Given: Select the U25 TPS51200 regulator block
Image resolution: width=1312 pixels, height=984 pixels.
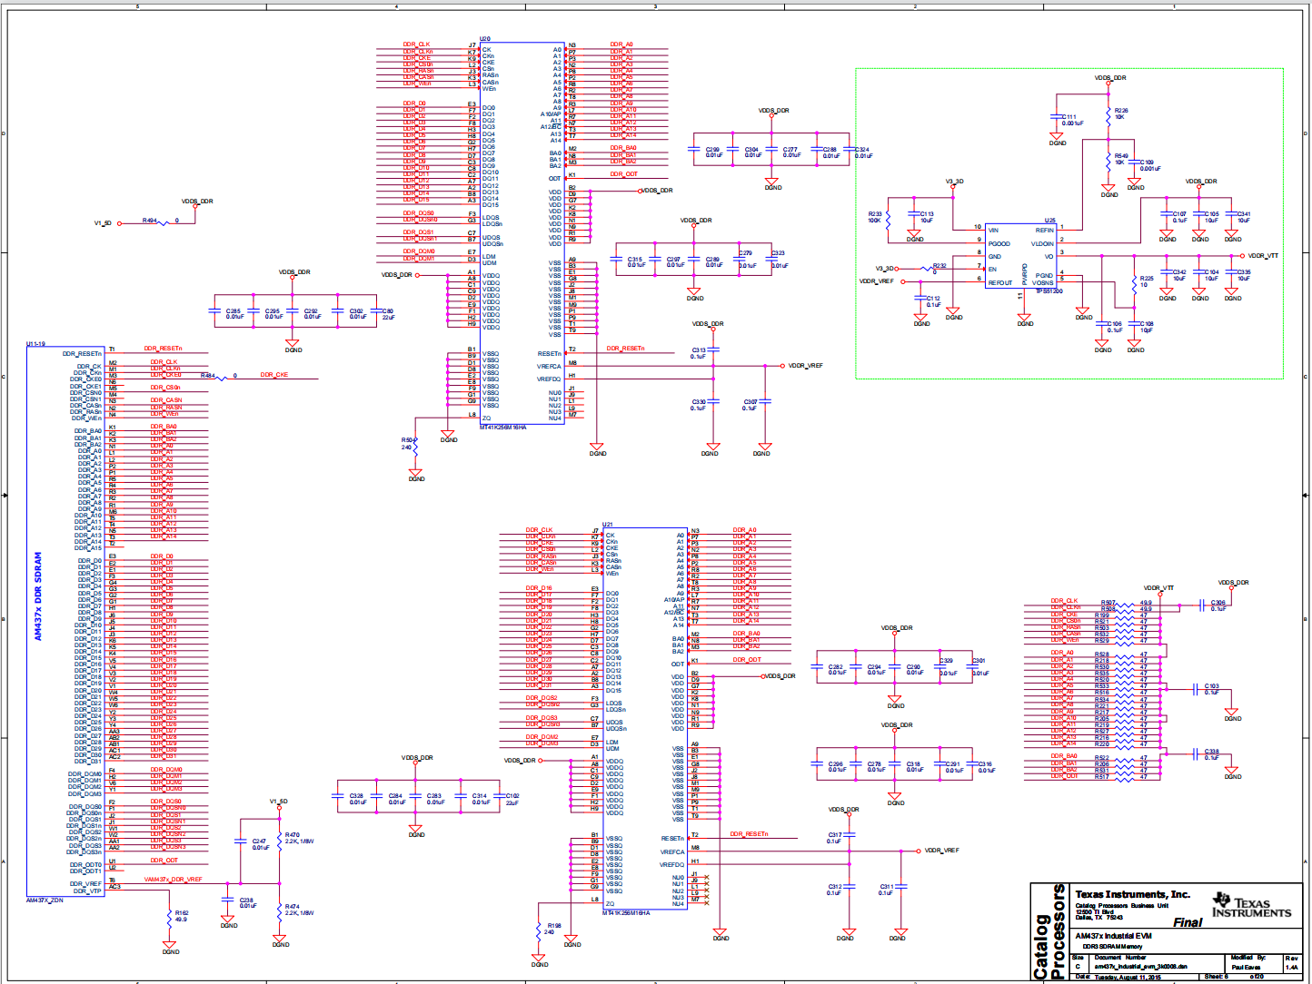Looking at the screenshot, I should pos(1021,258).
